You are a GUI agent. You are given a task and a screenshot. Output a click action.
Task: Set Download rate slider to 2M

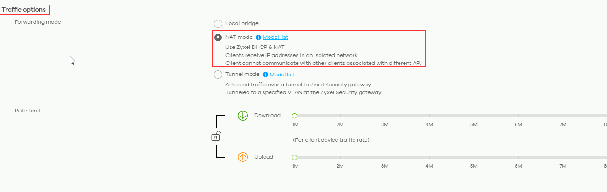[340, 116]
